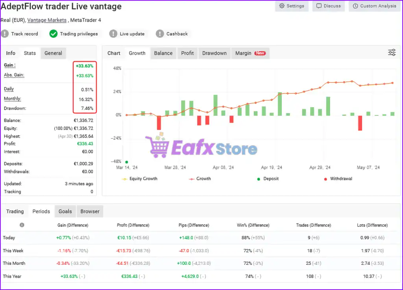Viewport: 403px width, 290px height.
Task: Click the Pips (Difference) column header
Action: coord(194,225)
